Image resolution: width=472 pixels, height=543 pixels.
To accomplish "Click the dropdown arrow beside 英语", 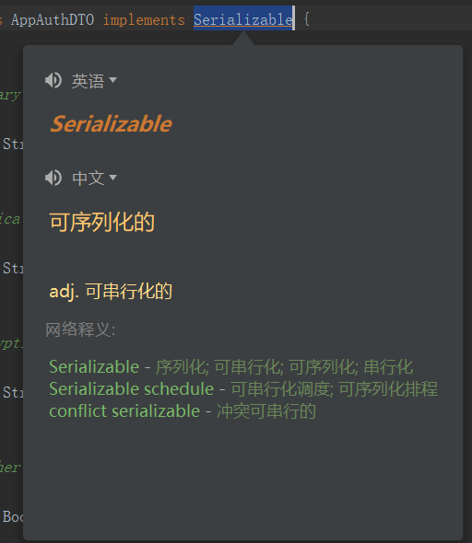I will point(112,80).
